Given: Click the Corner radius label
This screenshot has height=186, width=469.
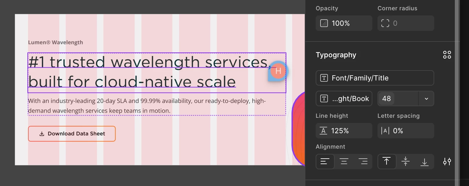Looking at the screenshot, I should (x=397, y=8).
